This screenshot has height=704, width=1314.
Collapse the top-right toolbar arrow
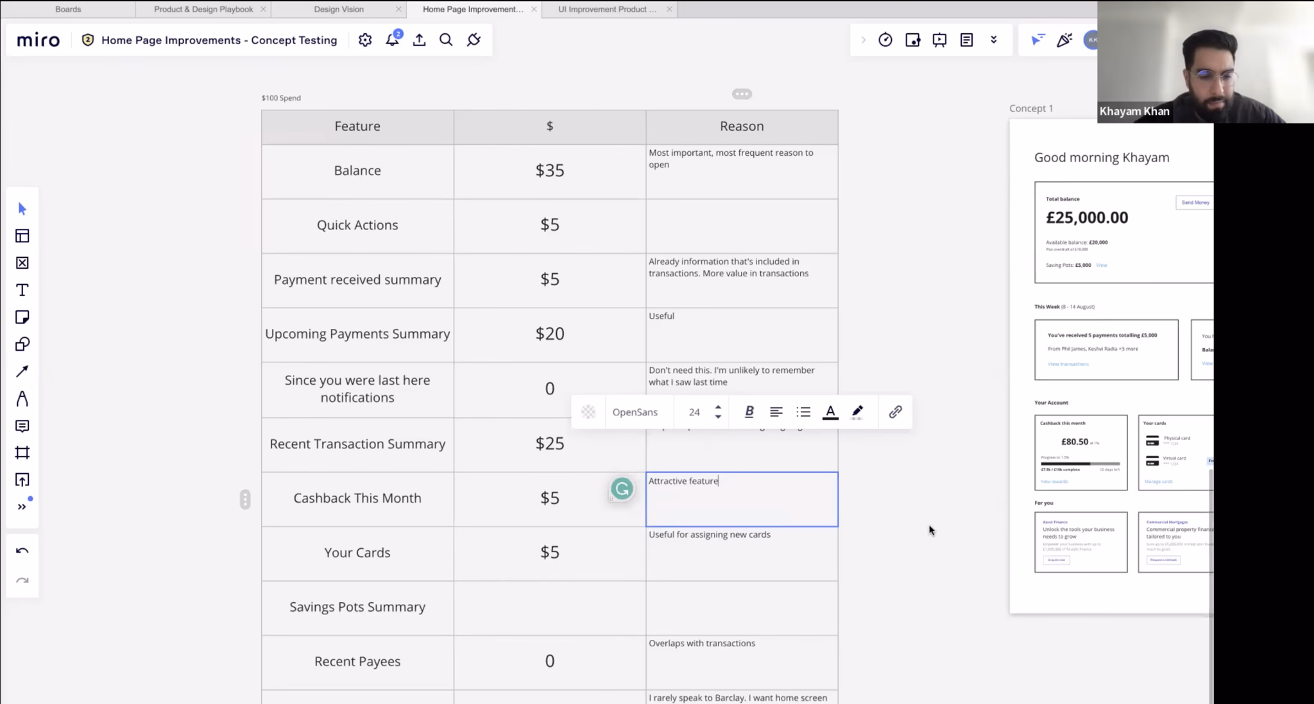click(864, 40)
